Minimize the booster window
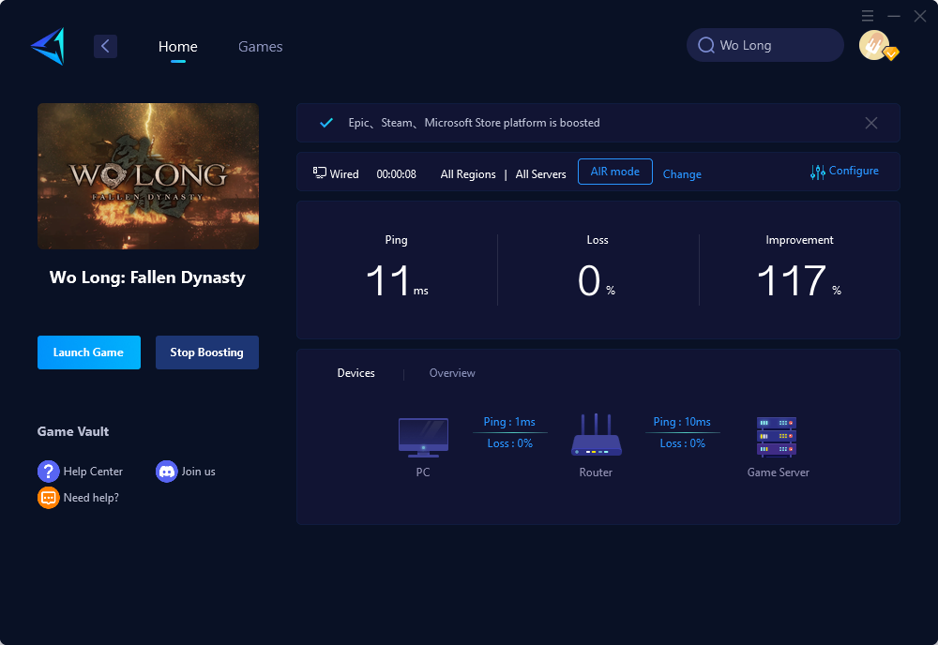The height and width of the screenshot is (645, 938). [x=894, y=16]
